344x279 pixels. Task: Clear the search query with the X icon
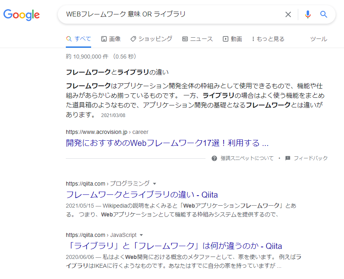click(288, 14)
